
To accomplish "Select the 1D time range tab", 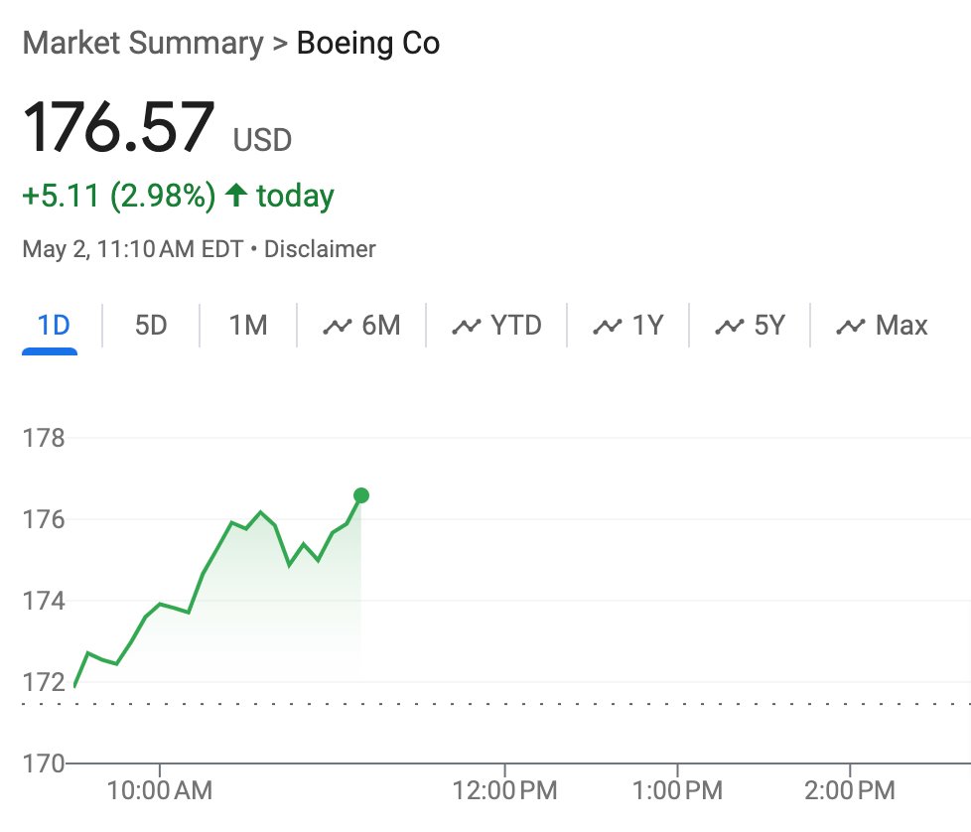I will 54,325.
